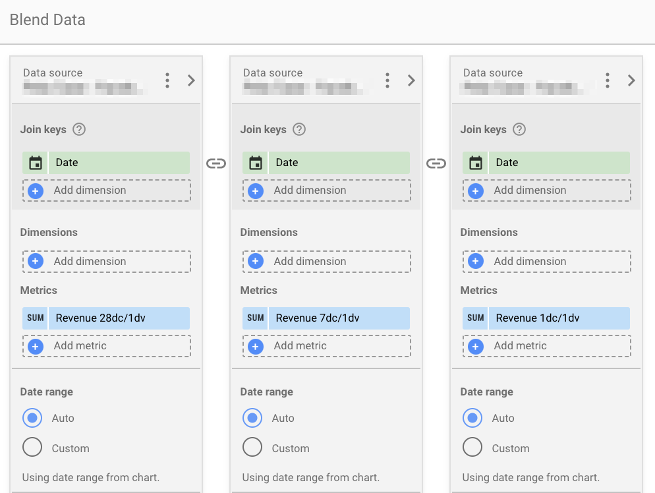Image resolution: width=655 pixels, height=493 pixels.
Task: Click the SUM icon on Revenue 1dc/1dv
Action: coord(475,318)
